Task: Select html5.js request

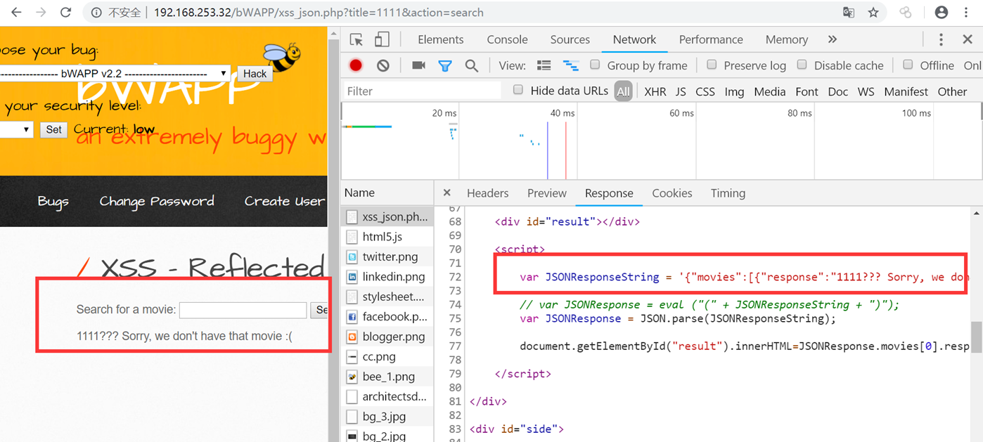Action: tap(387, 237)
